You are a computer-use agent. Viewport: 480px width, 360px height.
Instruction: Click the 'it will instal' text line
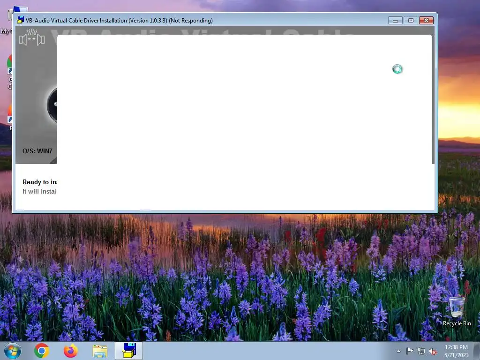click(x=39, y=191)
